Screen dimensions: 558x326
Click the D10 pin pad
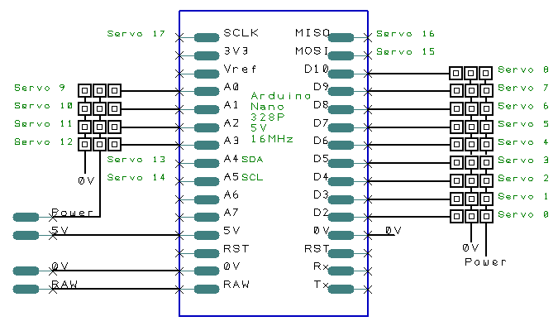pyautogui.click(x=341, y=74)
